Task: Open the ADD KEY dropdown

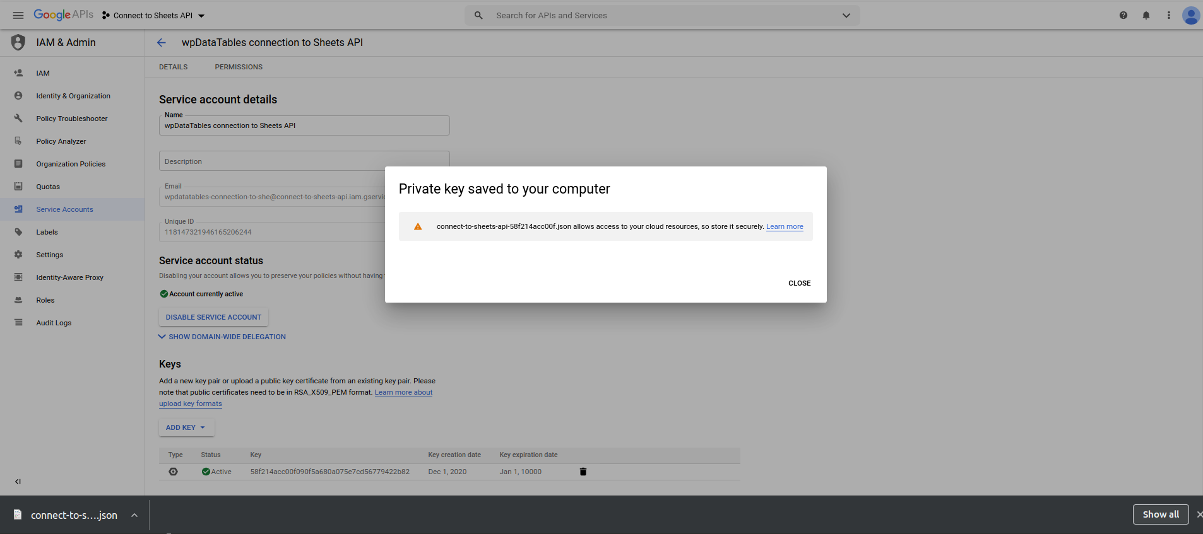Action: click(186, 427)
